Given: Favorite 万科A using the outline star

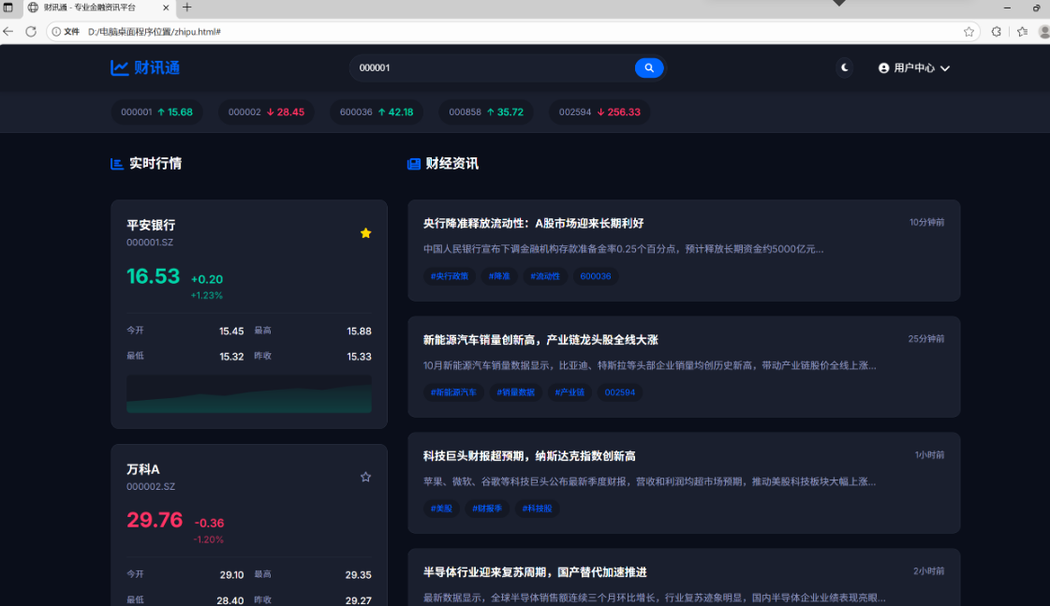Looking at the screenshot, I should coord(365,477).
